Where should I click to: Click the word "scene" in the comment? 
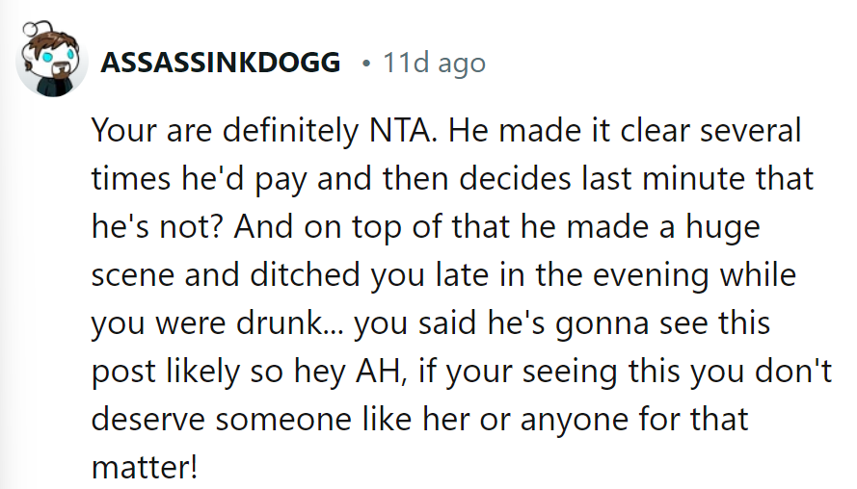coord(132,275)
